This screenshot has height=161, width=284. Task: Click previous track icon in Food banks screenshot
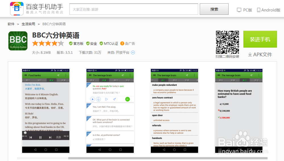click(31, 137)
